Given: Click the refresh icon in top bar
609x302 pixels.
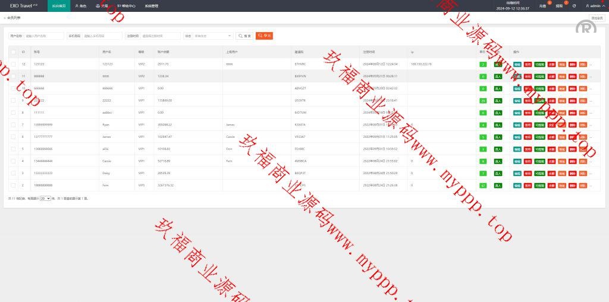Looking at the screenshot, I should tap(574, 6).
